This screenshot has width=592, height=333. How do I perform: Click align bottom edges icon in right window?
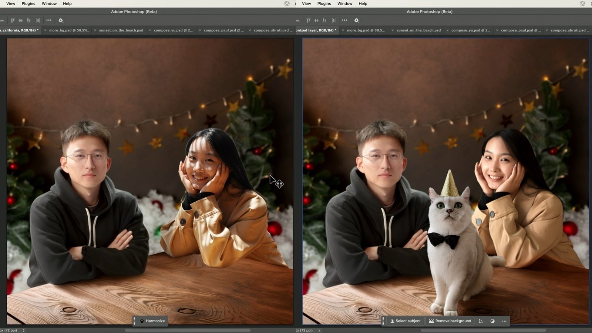pos(324,20)
